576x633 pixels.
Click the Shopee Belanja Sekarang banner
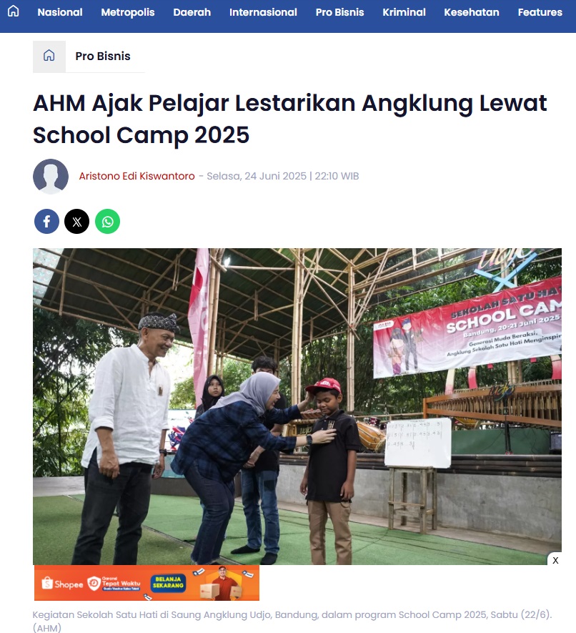[x=147, y=583]
